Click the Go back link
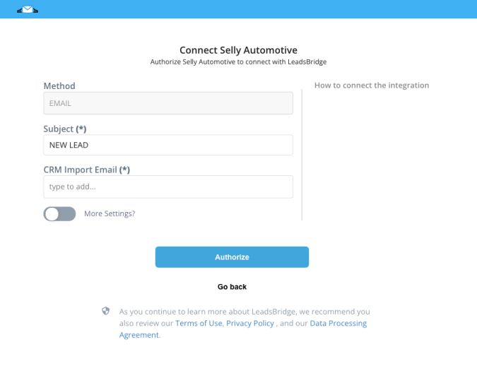Viewport: 477px width, 371px height. 232,287
